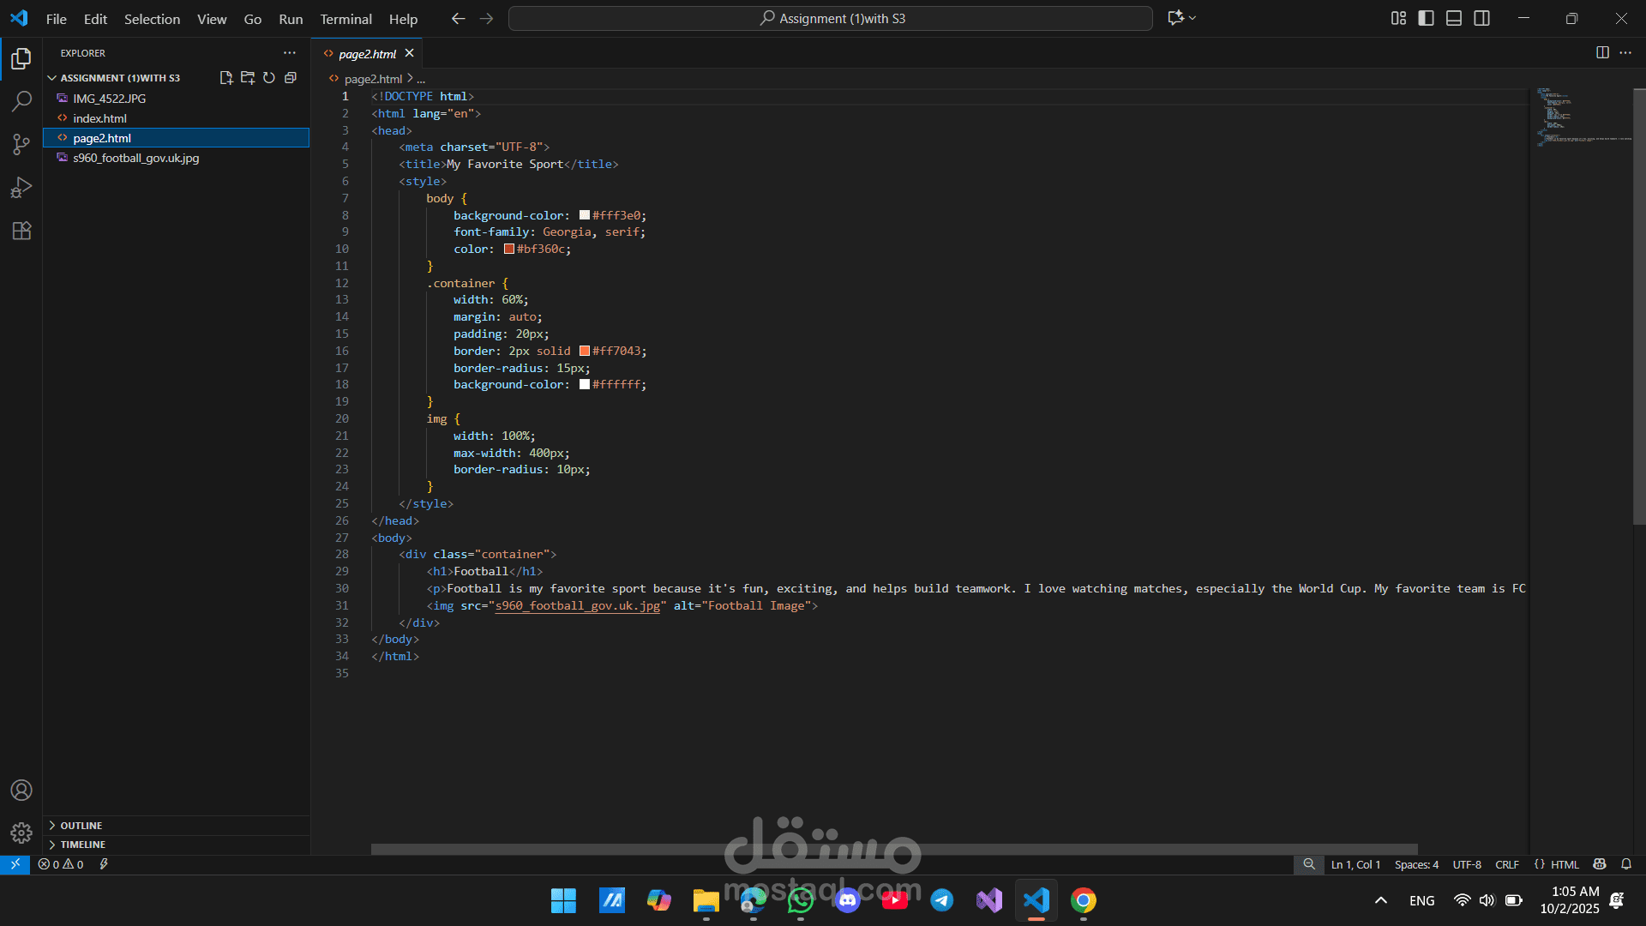Click the command center search box
Viewport: 1646px width, 926px height.
830,18
